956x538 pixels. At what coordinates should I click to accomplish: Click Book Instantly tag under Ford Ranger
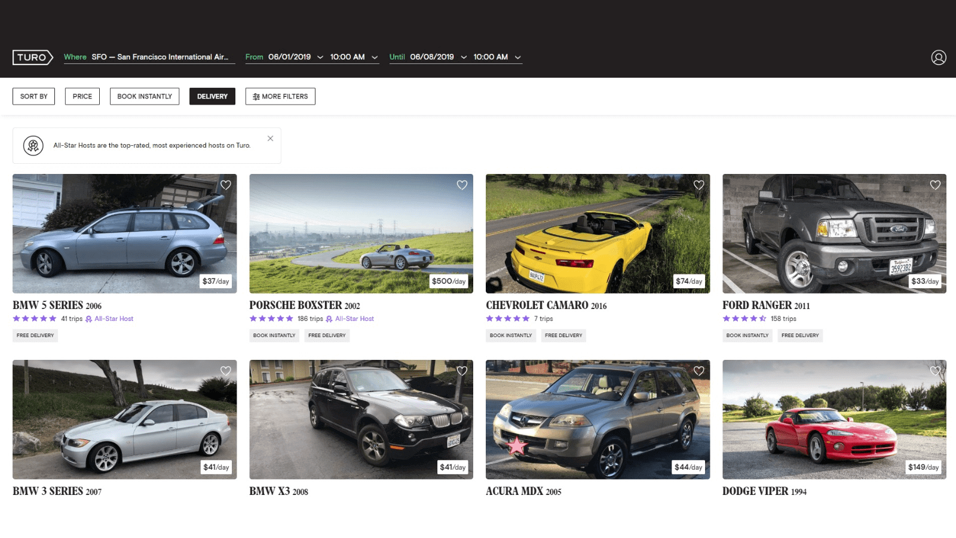[x=747, y=335]
